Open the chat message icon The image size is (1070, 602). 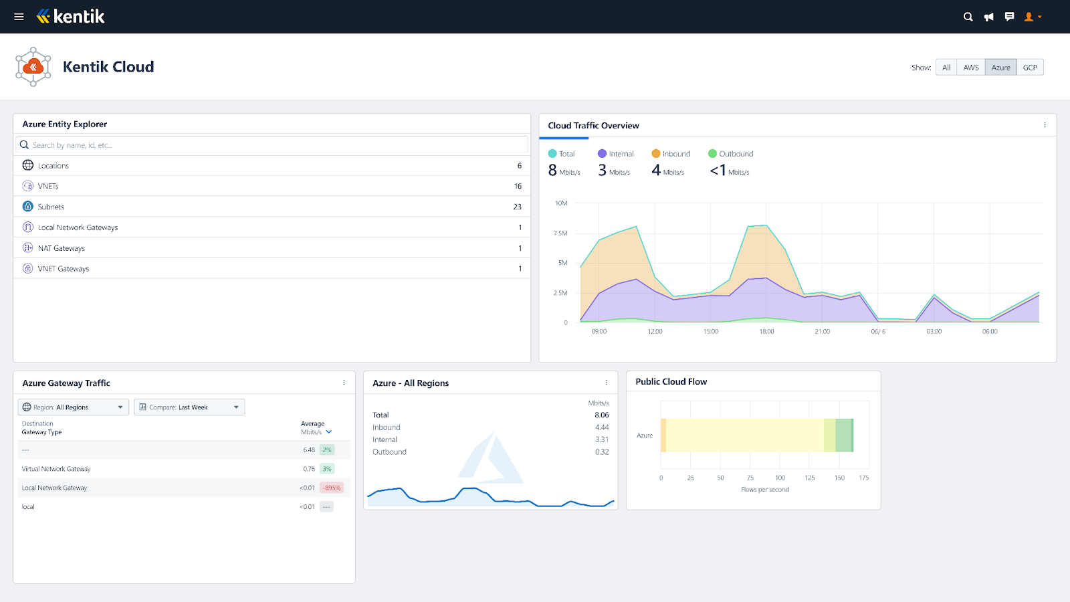[x=1009, y=17]
